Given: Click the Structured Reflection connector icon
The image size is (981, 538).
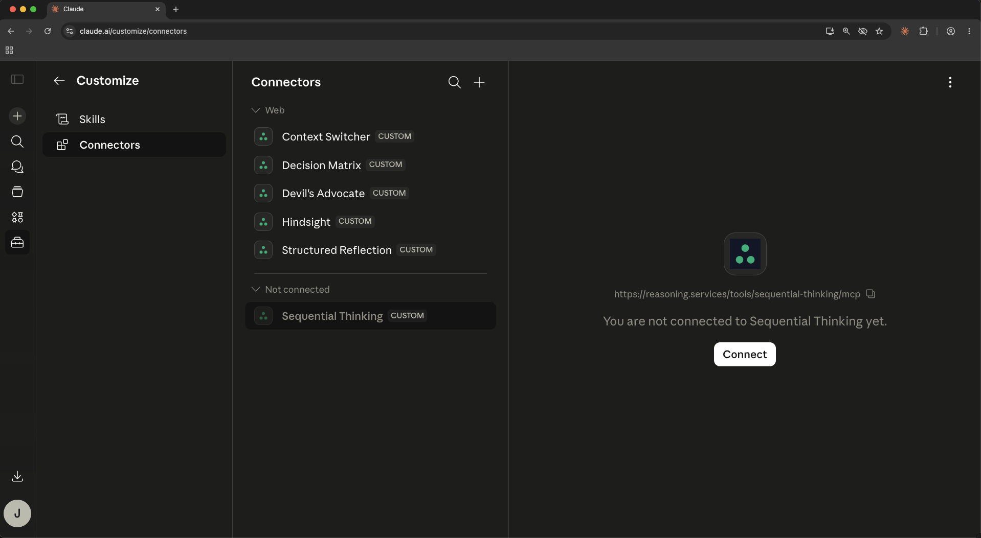Looking at the screenshot, I should [263, 250].
